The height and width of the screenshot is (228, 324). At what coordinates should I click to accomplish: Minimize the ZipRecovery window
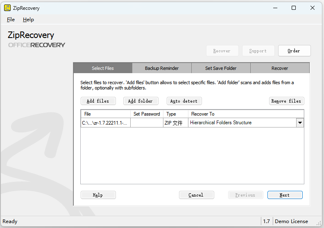(x=275, y=8)
